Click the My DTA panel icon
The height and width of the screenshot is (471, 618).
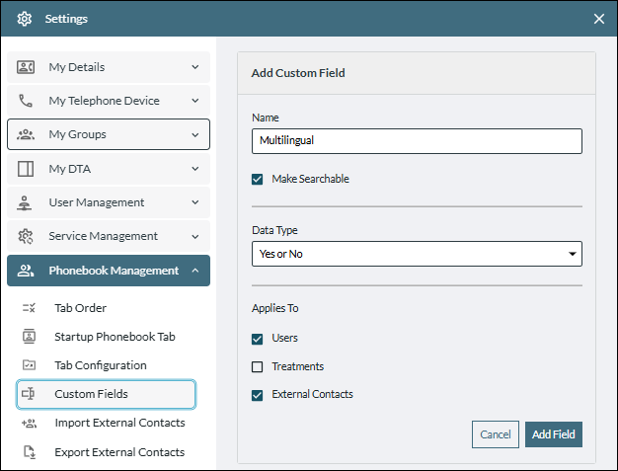click(26, 169)
